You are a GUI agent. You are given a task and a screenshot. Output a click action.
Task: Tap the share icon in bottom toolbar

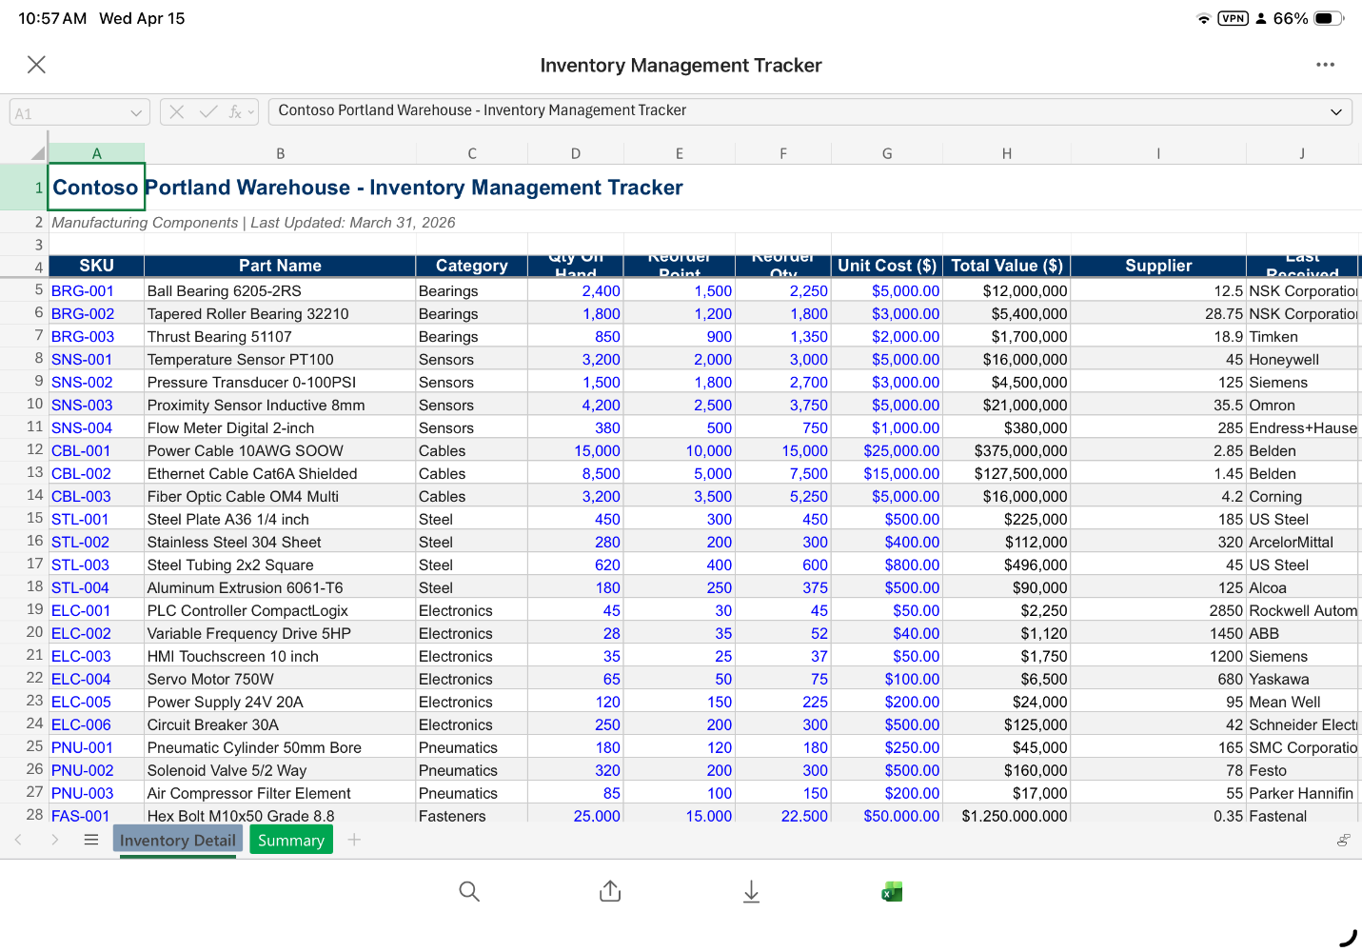(x=610, y=891)
